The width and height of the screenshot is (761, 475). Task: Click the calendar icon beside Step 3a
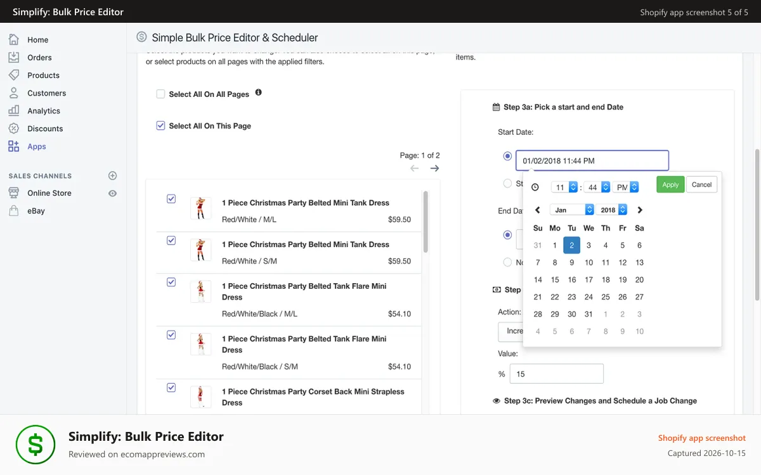point(497,107)
